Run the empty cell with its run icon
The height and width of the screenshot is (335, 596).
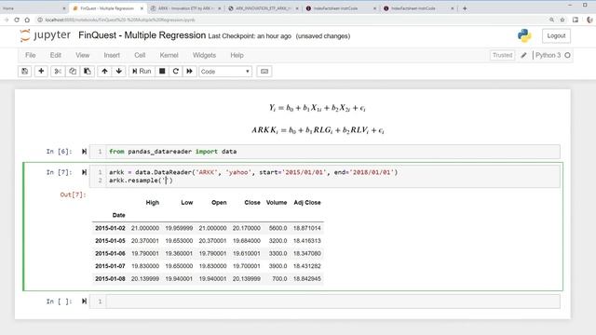pos(84,301)
